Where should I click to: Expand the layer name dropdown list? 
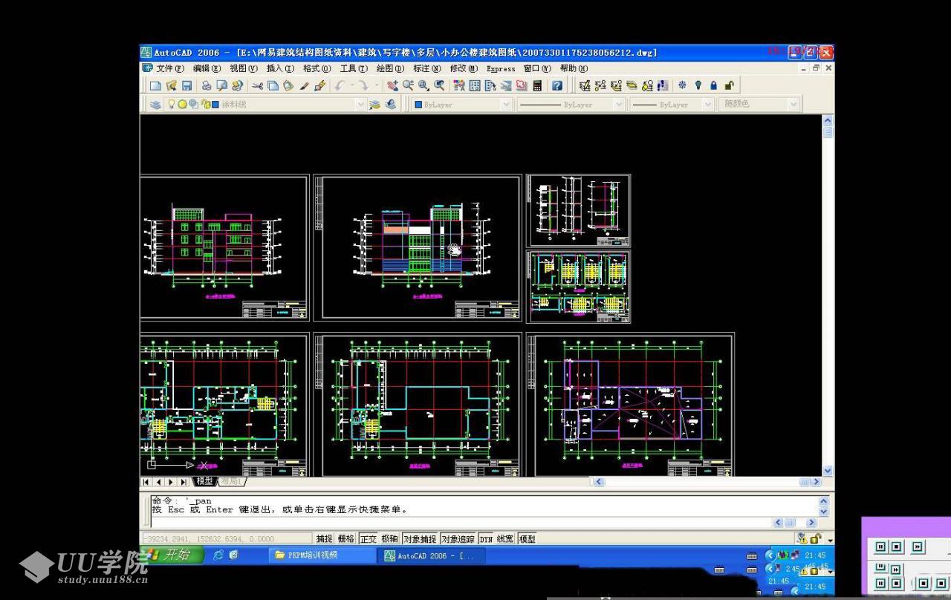point(360,105)
